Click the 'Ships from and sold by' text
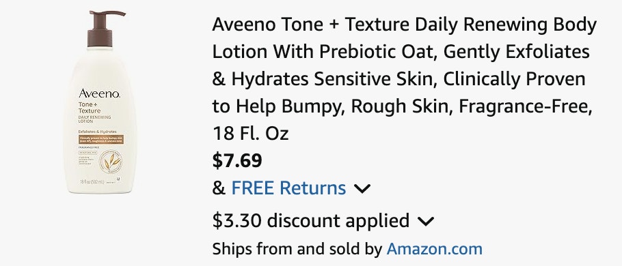Viewport: 622px width, 266px height. (x=297, y=249)
